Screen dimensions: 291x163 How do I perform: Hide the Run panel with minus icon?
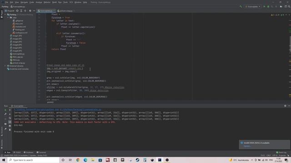tap(289, 106)
